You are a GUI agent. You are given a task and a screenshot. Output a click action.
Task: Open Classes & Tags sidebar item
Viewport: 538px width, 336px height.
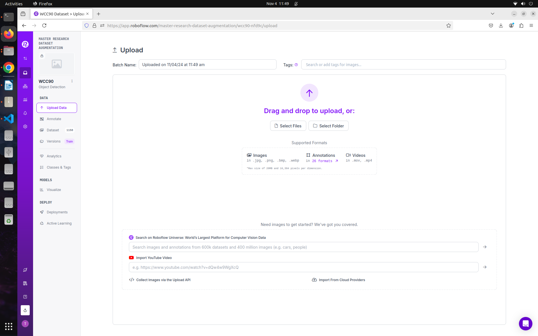(59, 167)
